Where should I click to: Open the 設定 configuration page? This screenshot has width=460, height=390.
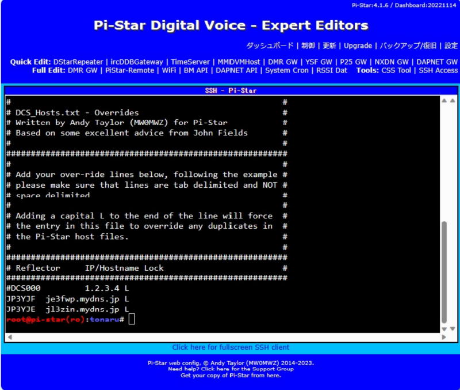pyautogui.click(x=451, y=46)
